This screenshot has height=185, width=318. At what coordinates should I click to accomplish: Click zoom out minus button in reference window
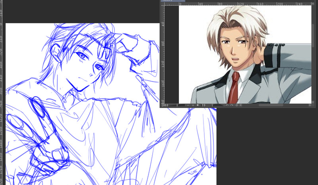[x=188, y=105]
